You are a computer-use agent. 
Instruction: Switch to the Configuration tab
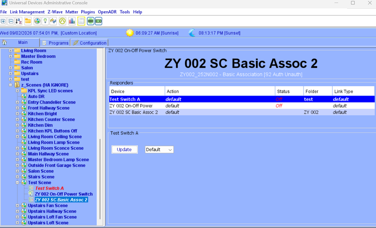pos(90,43)
